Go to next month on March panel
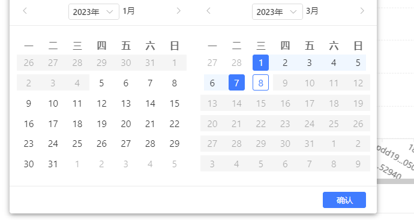This screenshot has height=220, width=414. 362,11
